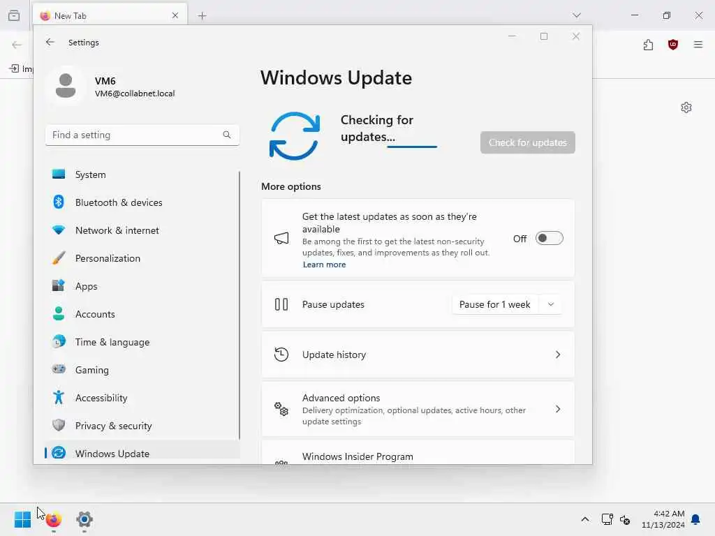Click the Advanced options gears icon
The width and height of the screenshot is (715, 536).
[x=281, y=409]
